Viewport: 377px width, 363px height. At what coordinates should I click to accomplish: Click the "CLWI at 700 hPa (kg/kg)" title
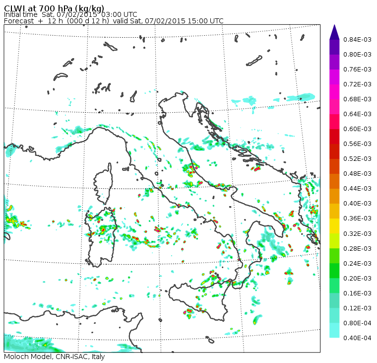[x=54, y=8]
